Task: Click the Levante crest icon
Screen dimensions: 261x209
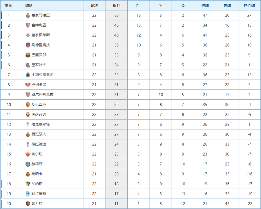Action: pyautogui.click(x=28, y=204)
